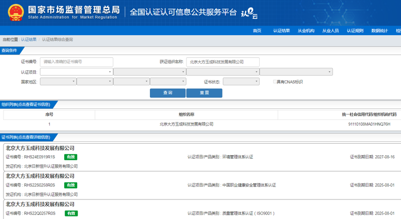Click the 重置 reset button

pos(204,93)
